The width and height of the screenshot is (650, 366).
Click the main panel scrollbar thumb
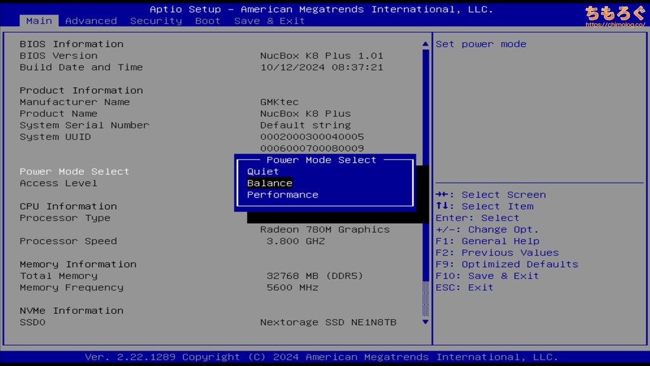pos(425,165)
